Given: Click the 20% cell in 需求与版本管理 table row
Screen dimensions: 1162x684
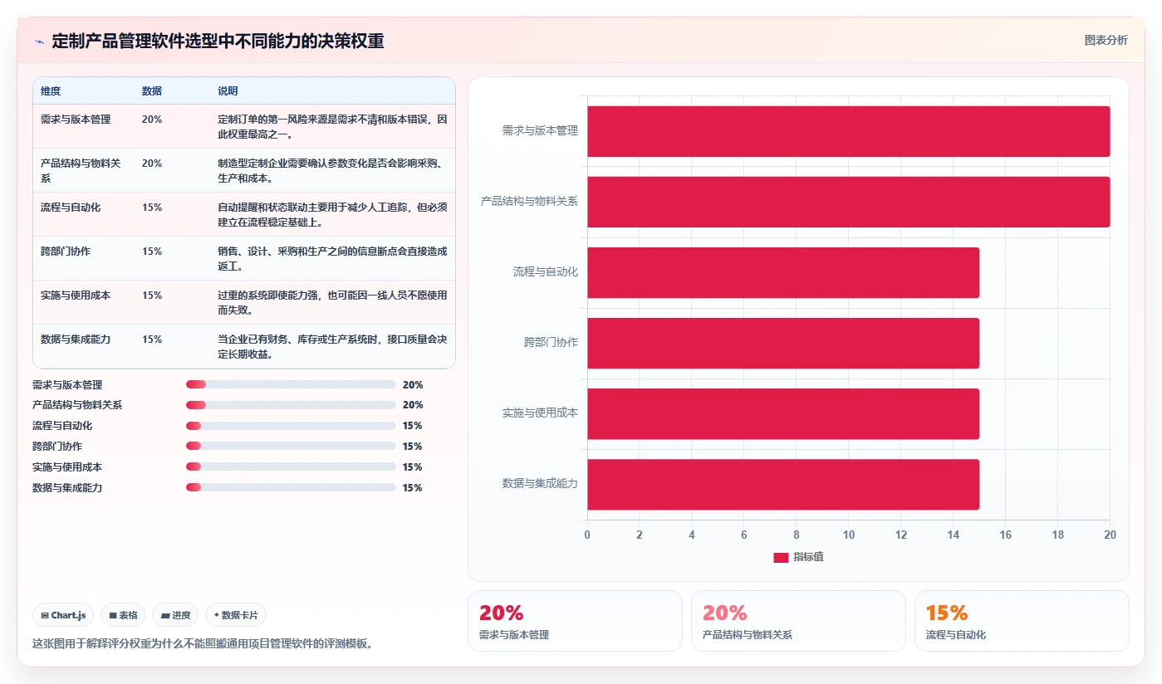Looking at the screenshot, I should (152, 120).
